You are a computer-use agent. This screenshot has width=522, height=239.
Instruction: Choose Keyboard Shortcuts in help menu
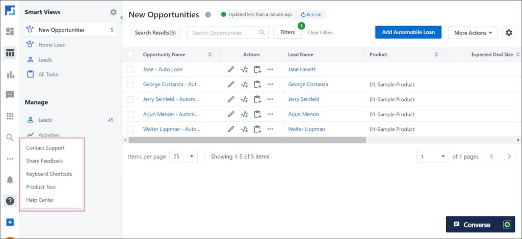[49, 174]
